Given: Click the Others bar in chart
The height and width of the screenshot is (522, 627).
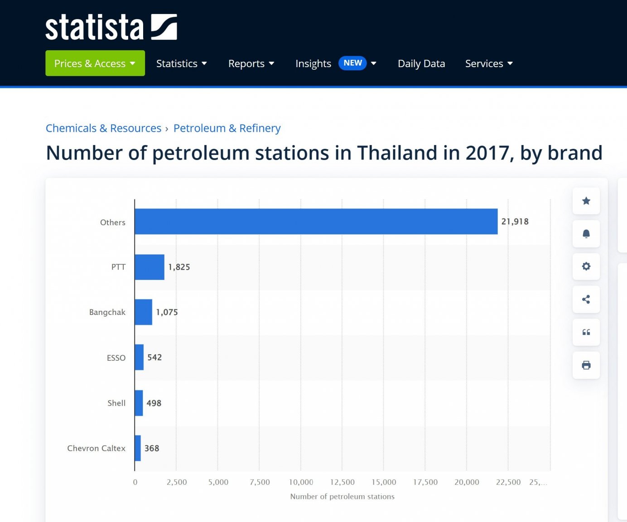Looking at the screenshot, I should (x=316, y=222).
